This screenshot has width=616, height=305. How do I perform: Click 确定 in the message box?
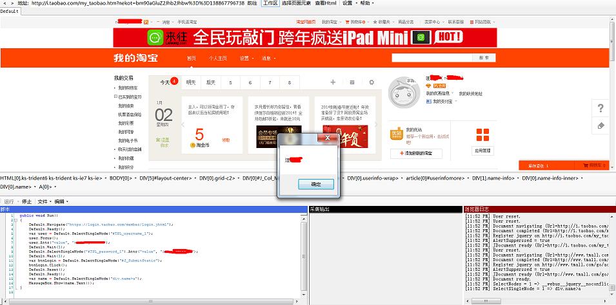coord(316,184)
